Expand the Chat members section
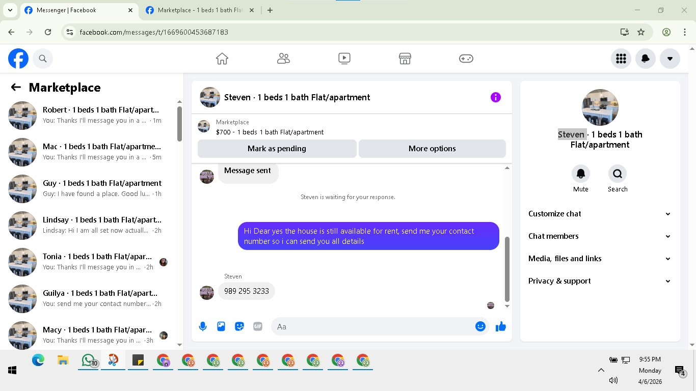 pyautogui.click(x=600, y=236)
